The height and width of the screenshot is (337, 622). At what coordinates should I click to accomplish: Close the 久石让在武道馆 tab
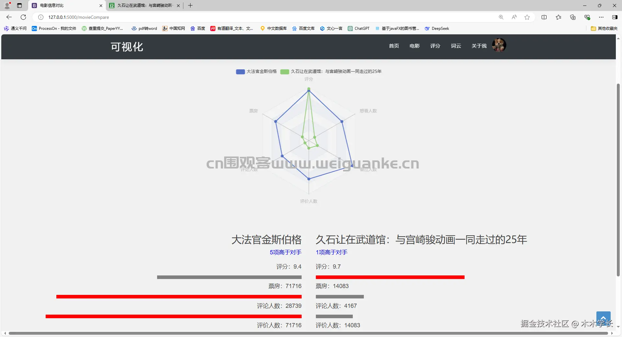tap(178, 6)
